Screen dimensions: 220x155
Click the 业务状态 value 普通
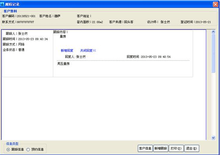tap(21, 50)
